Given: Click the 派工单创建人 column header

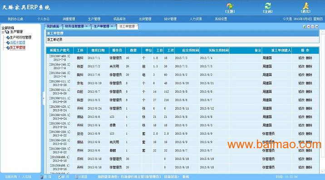Looking at the screenshot, I should [x=277, y=50].
